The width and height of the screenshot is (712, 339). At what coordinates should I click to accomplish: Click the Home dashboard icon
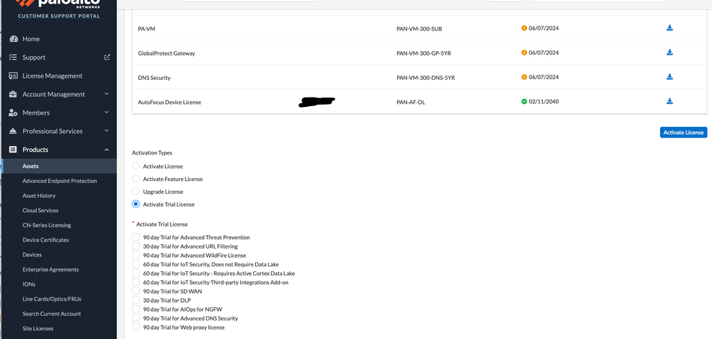13,39
